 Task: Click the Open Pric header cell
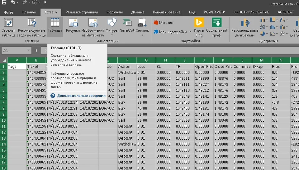point(204,66)
